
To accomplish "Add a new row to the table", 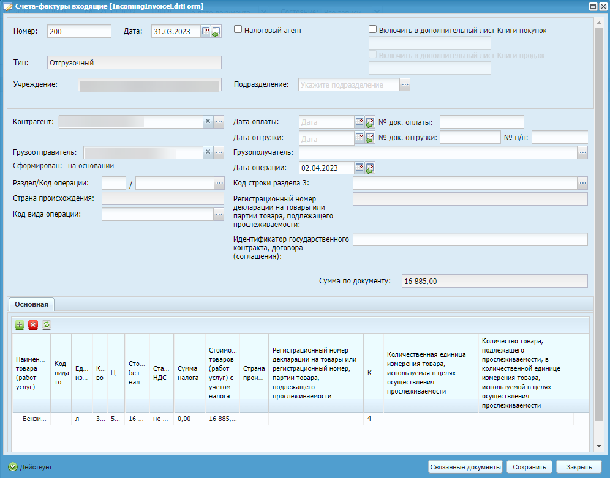I will 20,325.
